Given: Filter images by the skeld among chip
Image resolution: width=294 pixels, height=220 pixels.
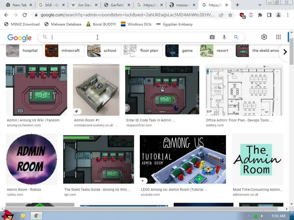Looking at the screenshot, I should tap(258, 51).
